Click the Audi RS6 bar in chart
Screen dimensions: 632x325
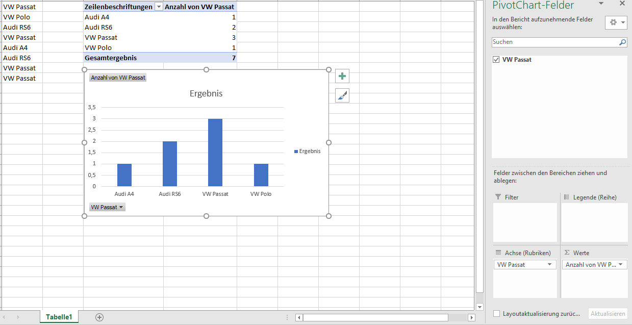pos(170,164)
